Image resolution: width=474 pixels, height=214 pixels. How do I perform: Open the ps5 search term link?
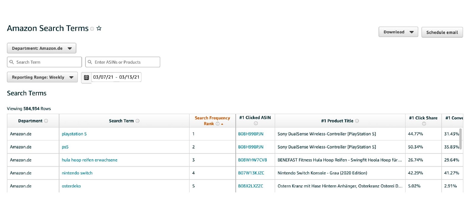tap(65, 147)
